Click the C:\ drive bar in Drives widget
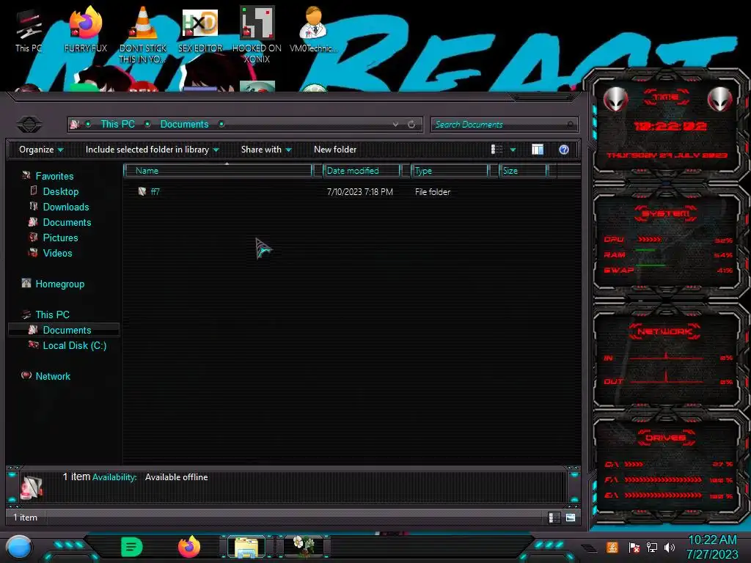This screenshot has height=563, width=751. tap(634, 464)
